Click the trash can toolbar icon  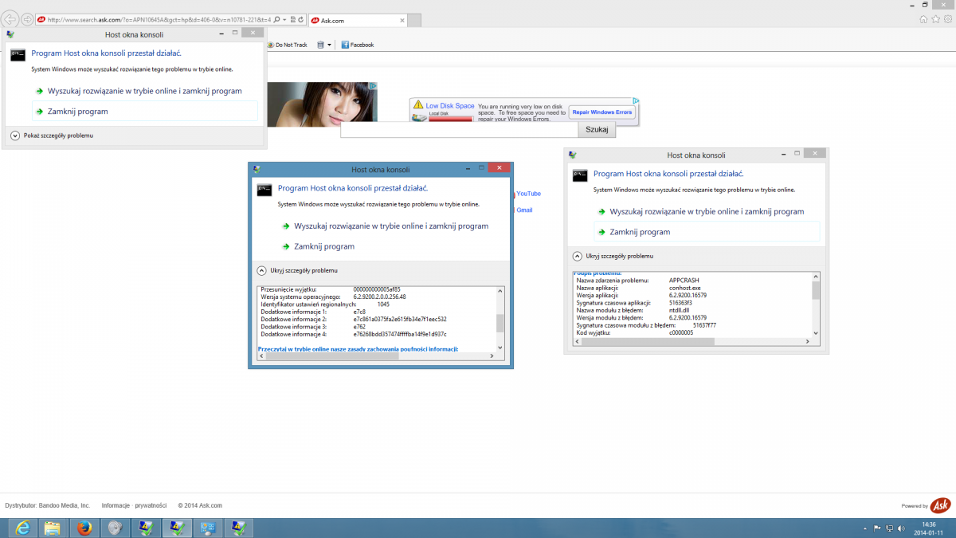(320, 45)
